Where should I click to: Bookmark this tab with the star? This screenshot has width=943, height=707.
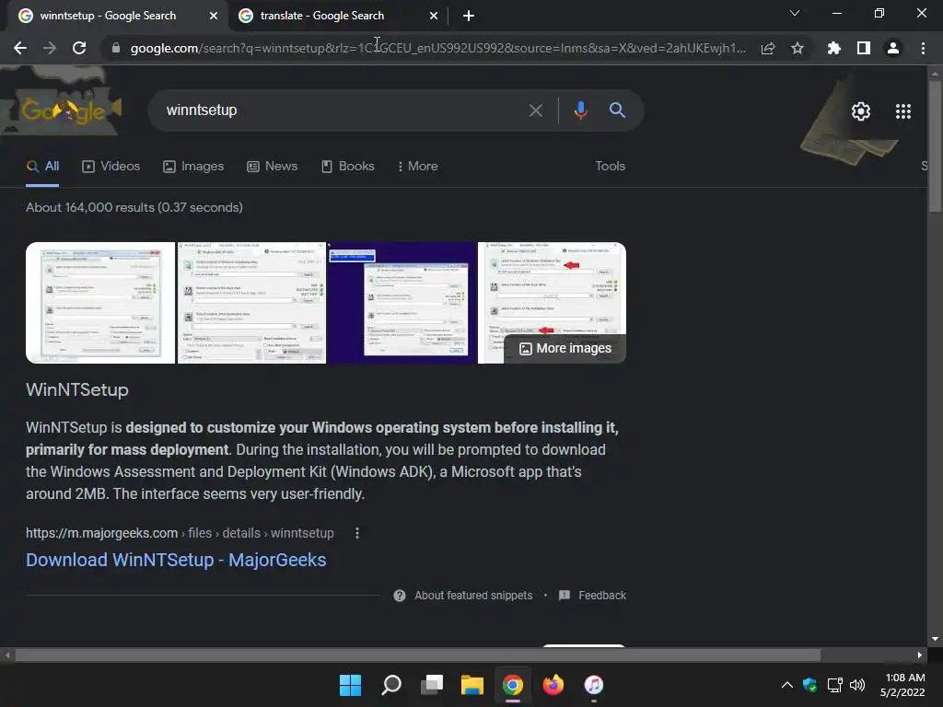pyautogui.click(x=797, y=48)
